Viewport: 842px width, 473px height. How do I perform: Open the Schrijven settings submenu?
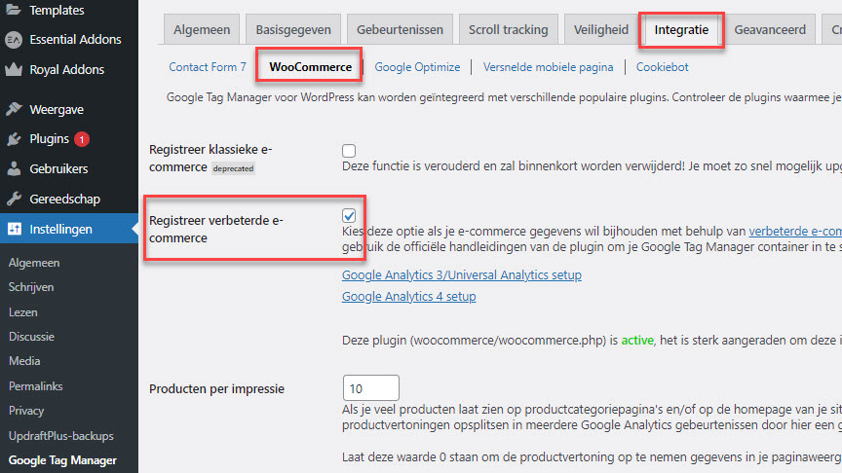tap(31, 287)
